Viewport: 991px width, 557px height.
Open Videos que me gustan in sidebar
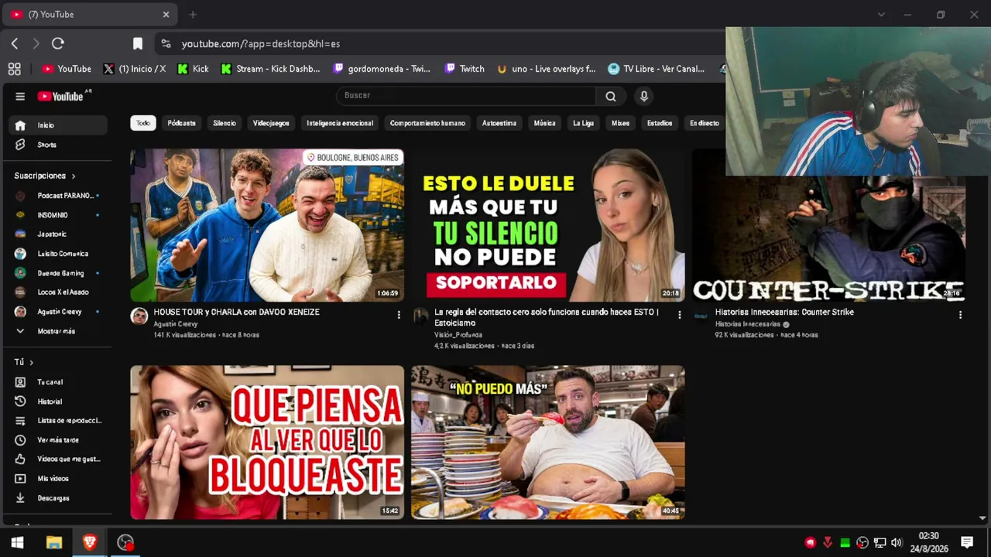(x=58, y=460)
